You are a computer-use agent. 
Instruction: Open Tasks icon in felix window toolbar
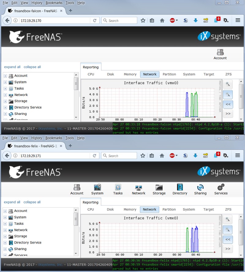coord(118,189)
